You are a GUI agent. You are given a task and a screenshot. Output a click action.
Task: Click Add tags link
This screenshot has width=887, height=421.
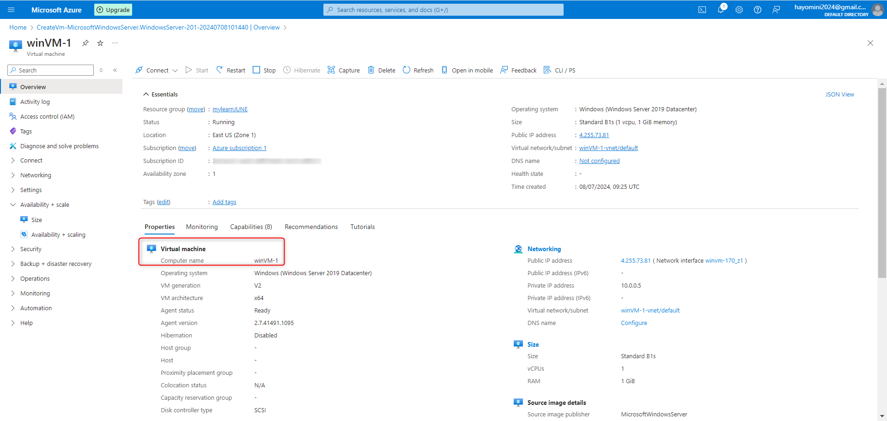[x=224, y=202]
